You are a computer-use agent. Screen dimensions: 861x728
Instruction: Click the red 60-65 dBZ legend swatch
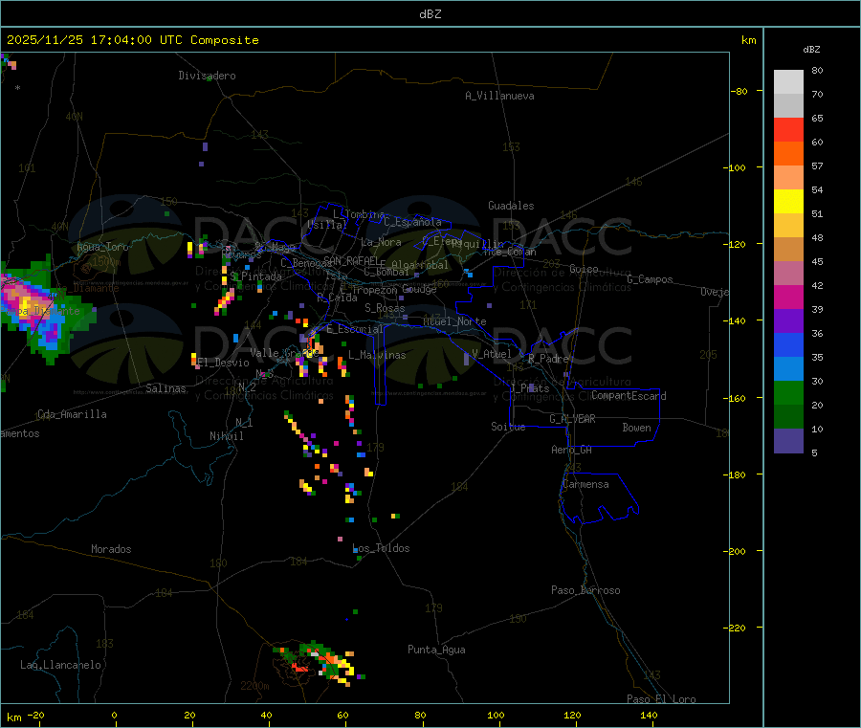click(x=788, y=130)
